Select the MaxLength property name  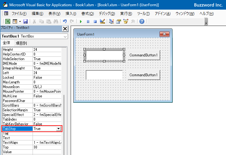pyautogui.click(x=17, y=82)
